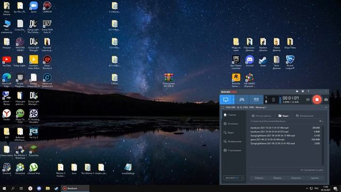341x192 pixels.
Task: Click the Bandicut button
Action: coord(233,178)
